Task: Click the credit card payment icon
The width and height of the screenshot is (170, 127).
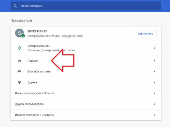Action: (x=19, y=72)
